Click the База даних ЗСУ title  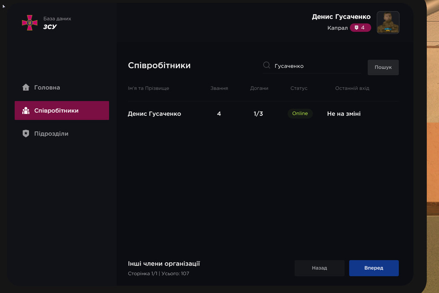click(x=57, y=23)
